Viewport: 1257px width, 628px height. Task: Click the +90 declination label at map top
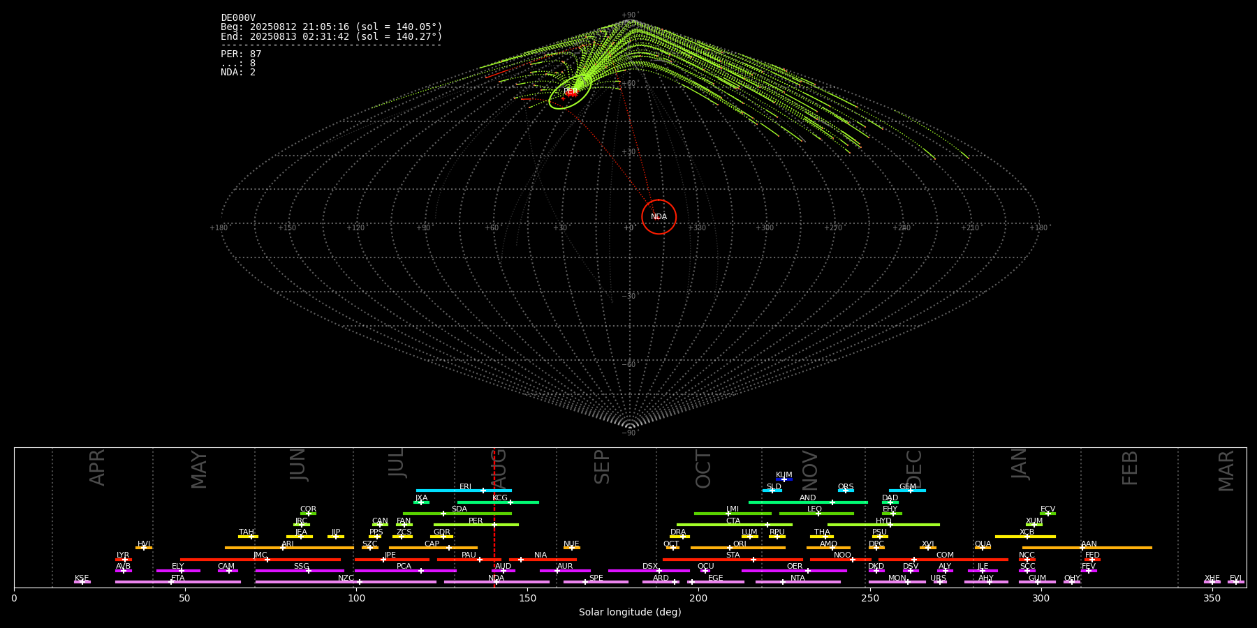click(x=630, y=15)
